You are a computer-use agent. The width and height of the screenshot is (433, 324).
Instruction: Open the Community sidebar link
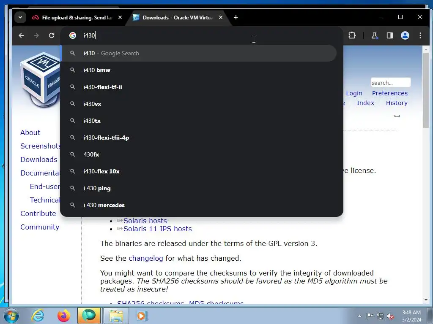tap(40, 227)
